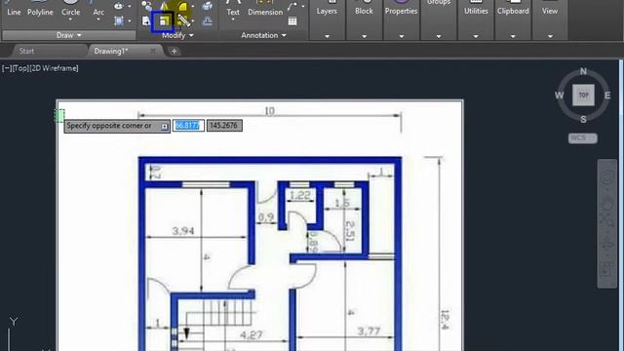Open Arc options dropdown arrow
Screen dimensions: 624x351
point(98,19)
